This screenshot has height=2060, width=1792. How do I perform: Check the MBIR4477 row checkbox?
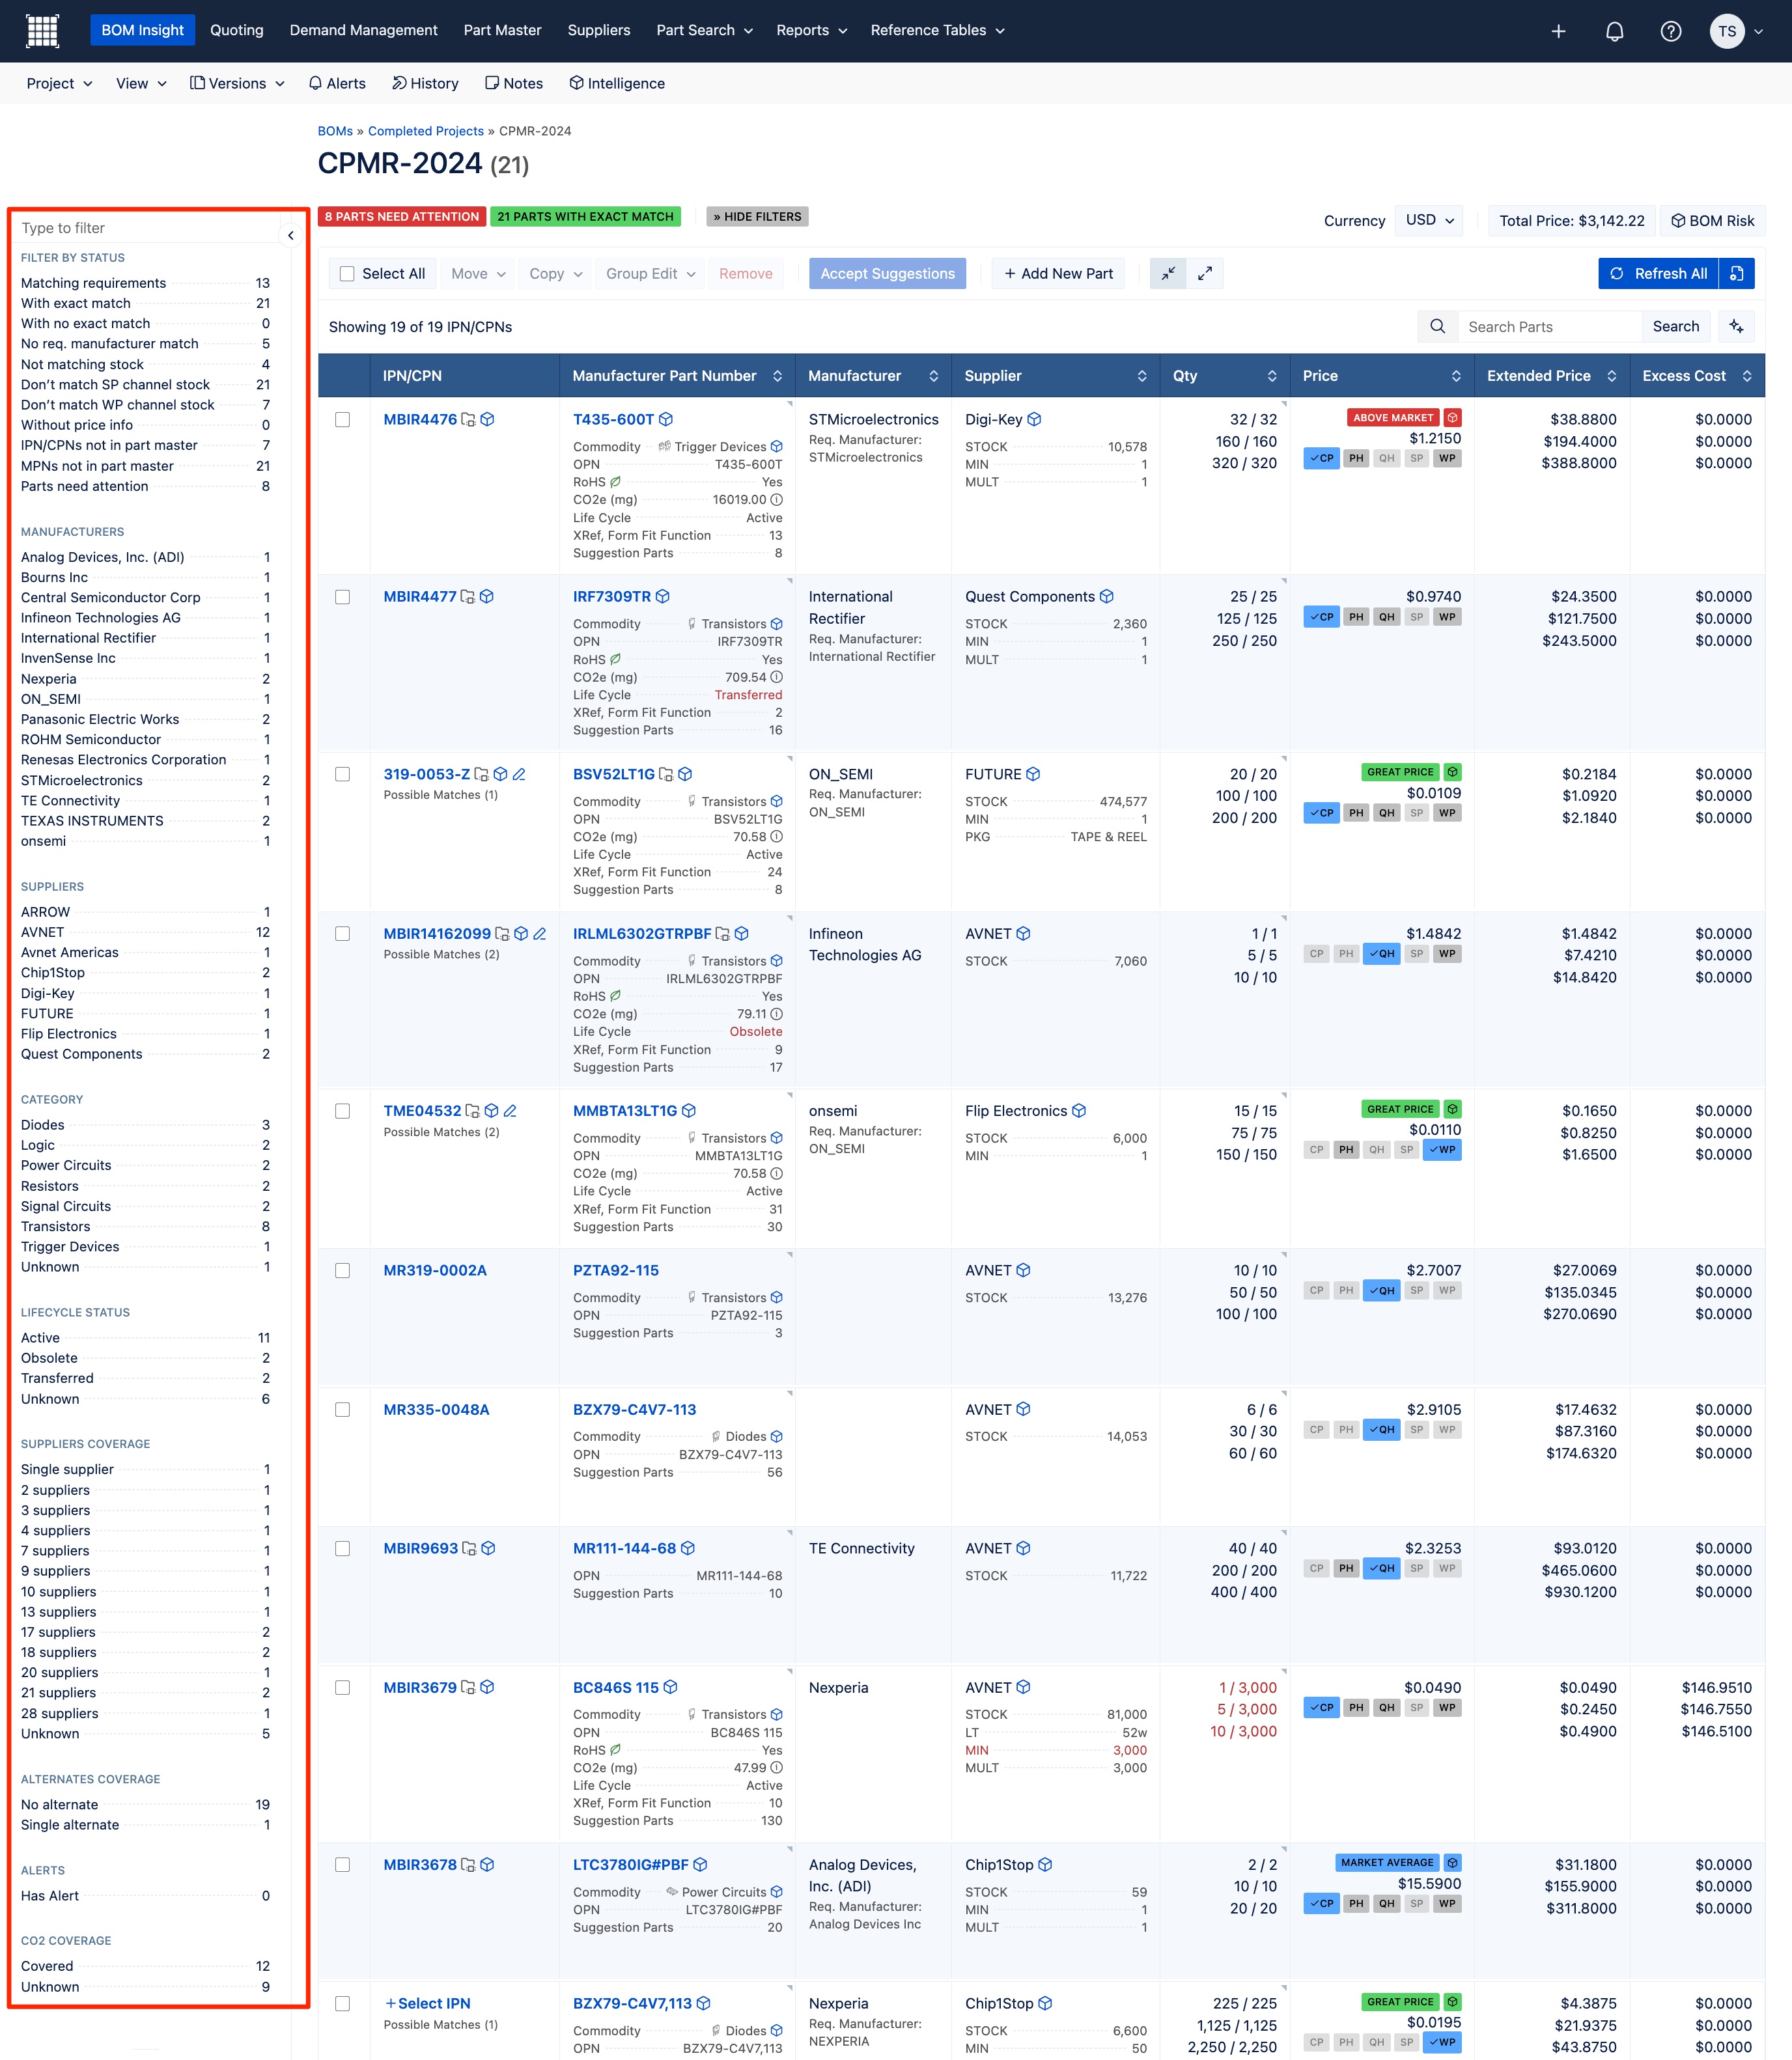pos(342,596)
